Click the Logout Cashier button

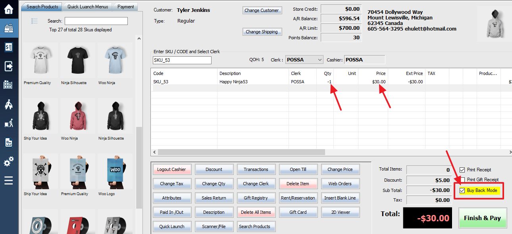pos(172,169)
